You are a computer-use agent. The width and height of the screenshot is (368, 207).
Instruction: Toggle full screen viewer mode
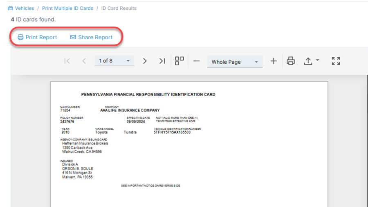(x=336, y=61)
